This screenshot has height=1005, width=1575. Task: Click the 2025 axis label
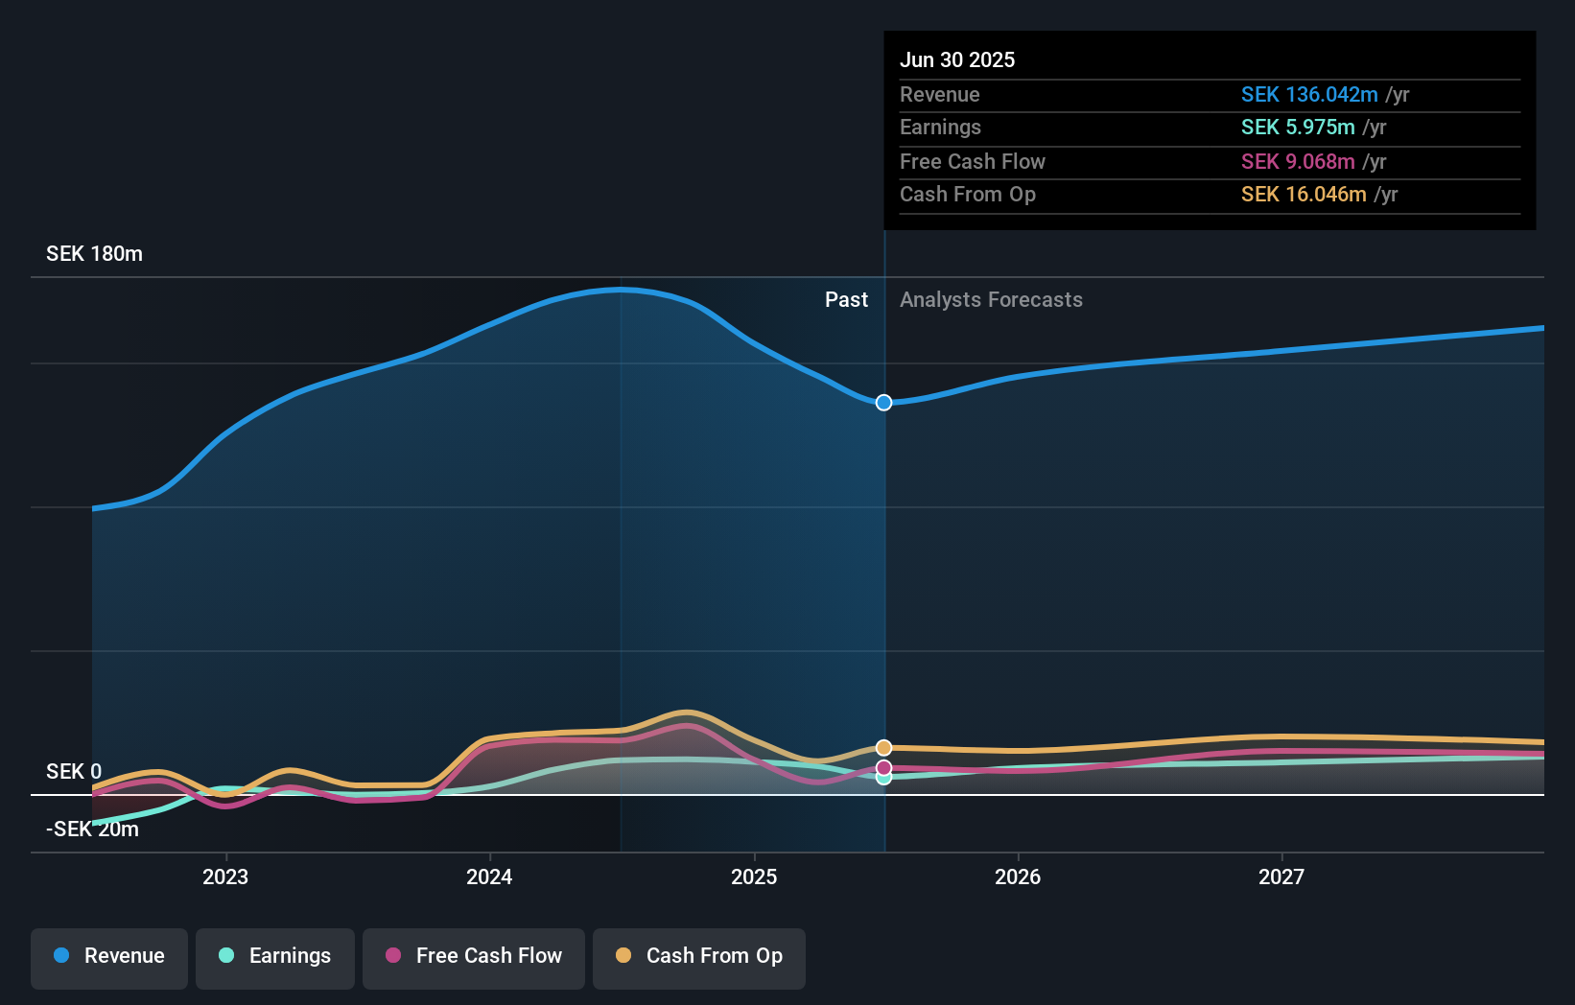coord(754,876)
